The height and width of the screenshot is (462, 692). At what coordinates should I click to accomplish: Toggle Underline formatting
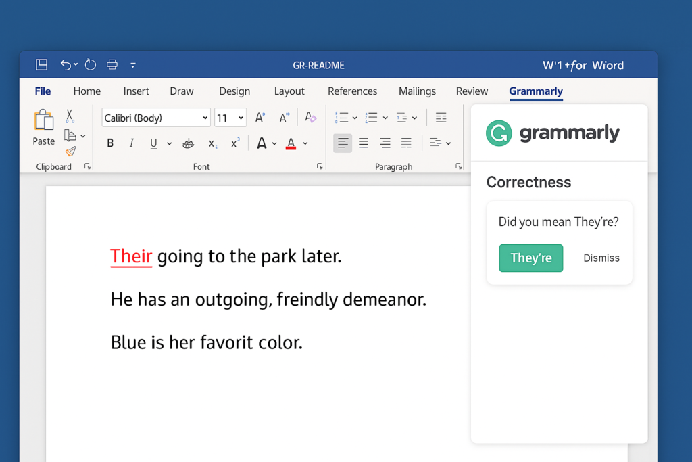(x=153, y=143)
